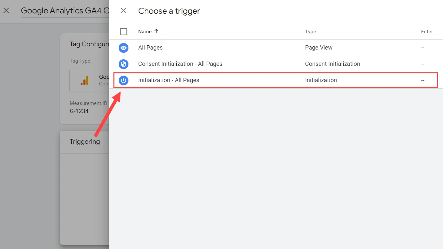Tick the select-all triggers checkbox
This screenshot has height=249, width=443.
pos(124,32)
